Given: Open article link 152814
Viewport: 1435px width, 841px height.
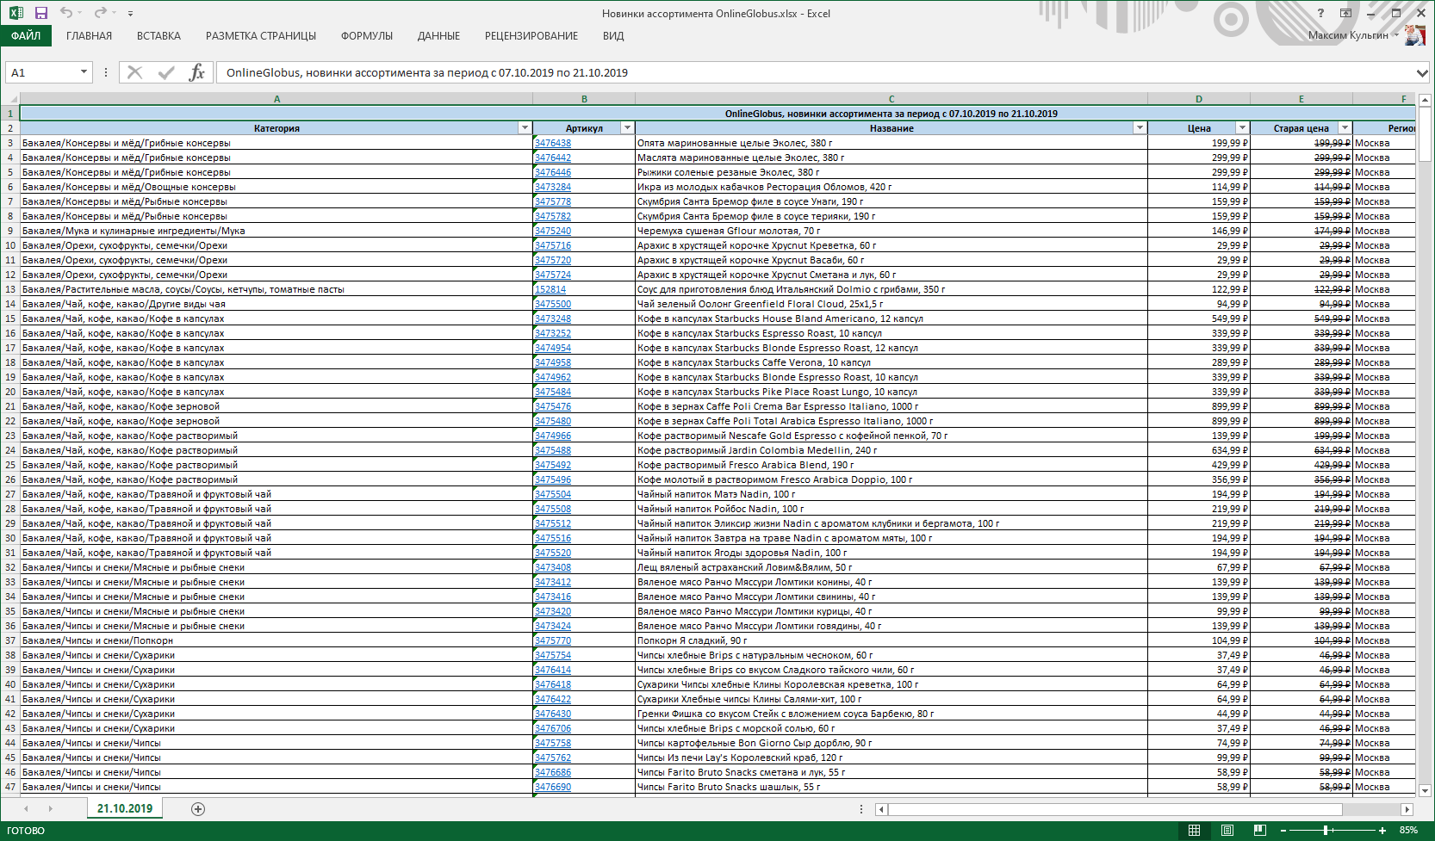Looking at the screenshot, I should [550, 289].
